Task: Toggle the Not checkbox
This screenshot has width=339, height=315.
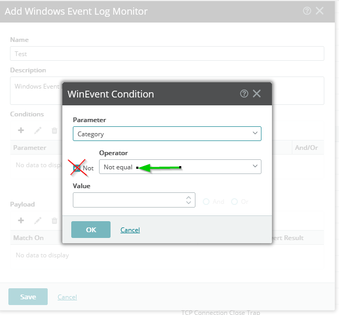Action: [76, 168]
